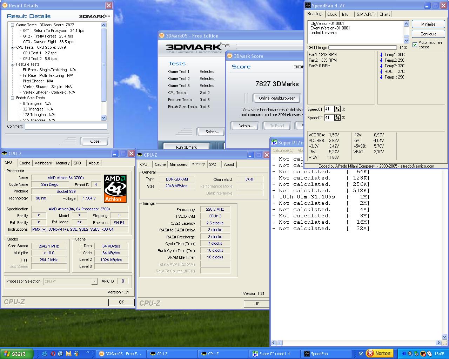Screen dimensions: 449x359
Task: Click the AMD Athlon 64 logo
Action: pyautogui.click(x=115, y=189)
